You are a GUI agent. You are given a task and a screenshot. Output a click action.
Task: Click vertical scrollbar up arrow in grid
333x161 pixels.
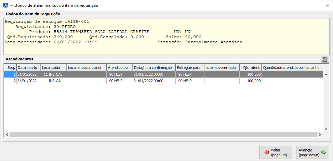[326, 74]
